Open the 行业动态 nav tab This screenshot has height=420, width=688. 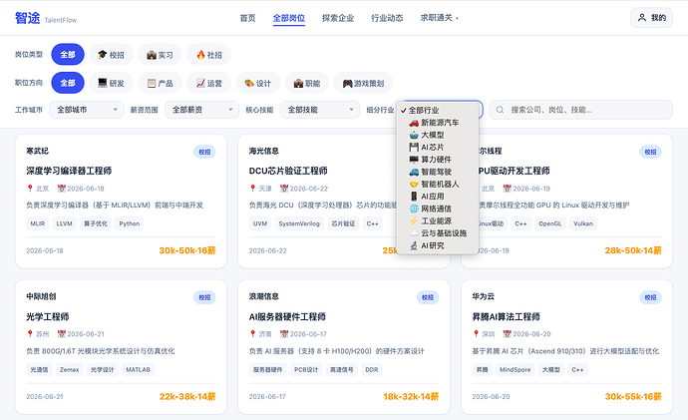tap(387, 18)
